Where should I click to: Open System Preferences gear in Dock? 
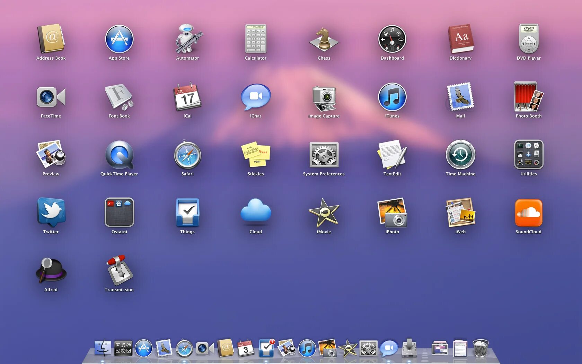tap(368, 348)
